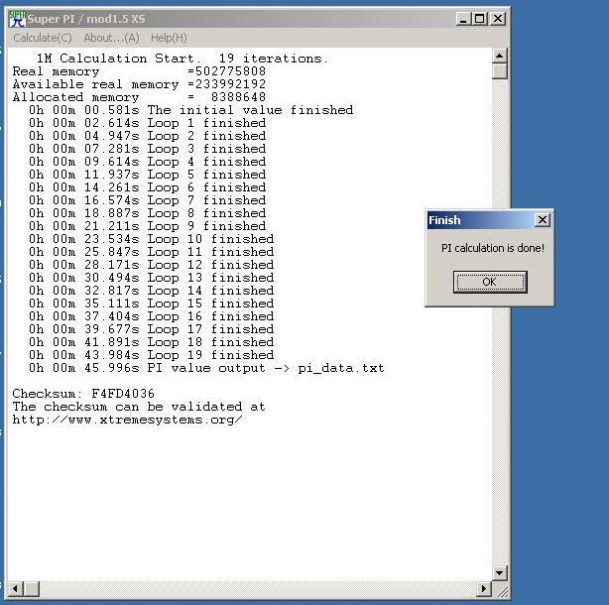Viewport: 609px width, 605px height.
Task: Maximize the Super PI window
Action: click(x=480, y=19)
